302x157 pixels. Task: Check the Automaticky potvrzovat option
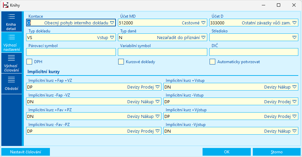[212, 62]
